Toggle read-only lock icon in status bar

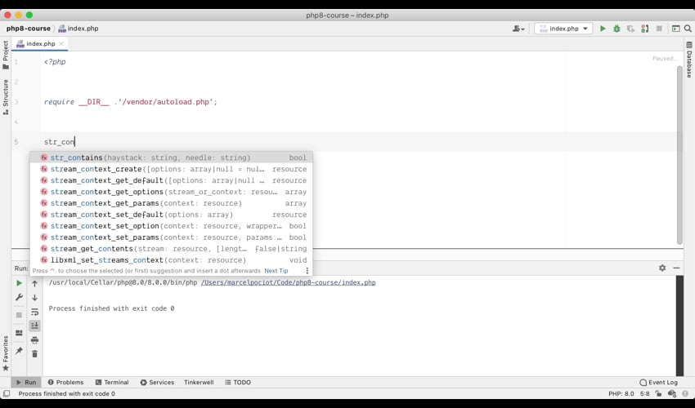tap(658, 394)
